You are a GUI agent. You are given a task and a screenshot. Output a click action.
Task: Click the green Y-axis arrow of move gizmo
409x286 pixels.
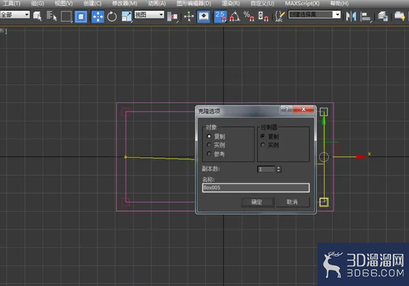tap(324, 120)
